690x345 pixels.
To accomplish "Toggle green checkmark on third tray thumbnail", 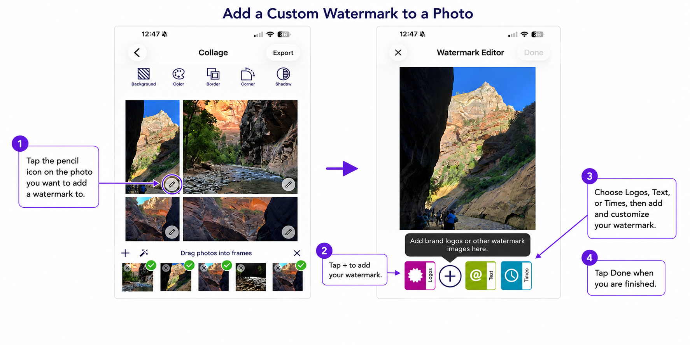I will pyautogui.click(x=227, y=265).
